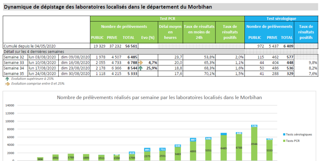Click the blue bar segment labeled 887
The width and height of the screenshot is (321, 161).
pyautogui.click(x=193, y=140)
